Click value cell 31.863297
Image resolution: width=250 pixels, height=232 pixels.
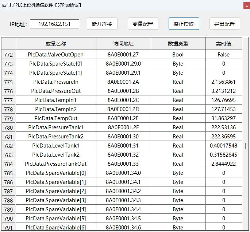224,118
